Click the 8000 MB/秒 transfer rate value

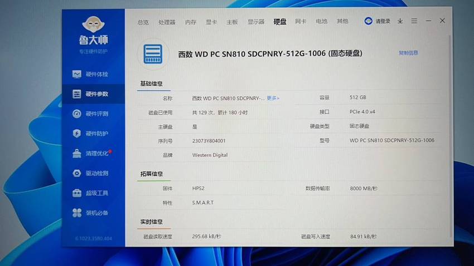pos(364,188)
